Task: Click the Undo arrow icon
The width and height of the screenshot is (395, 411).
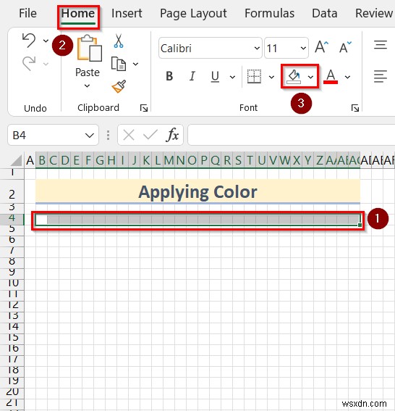Action: click(x=29, y=41)
